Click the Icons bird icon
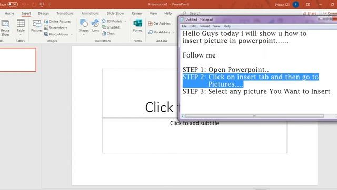 [95, 23]
